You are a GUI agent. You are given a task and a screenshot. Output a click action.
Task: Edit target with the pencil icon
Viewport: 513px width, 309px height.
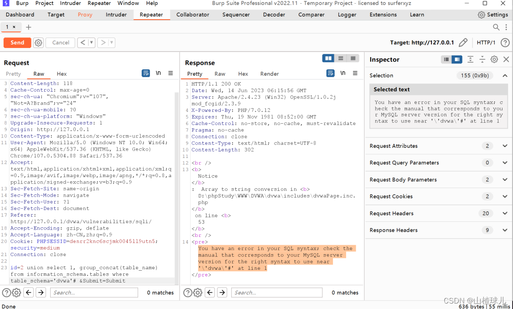tap(463, 42)
